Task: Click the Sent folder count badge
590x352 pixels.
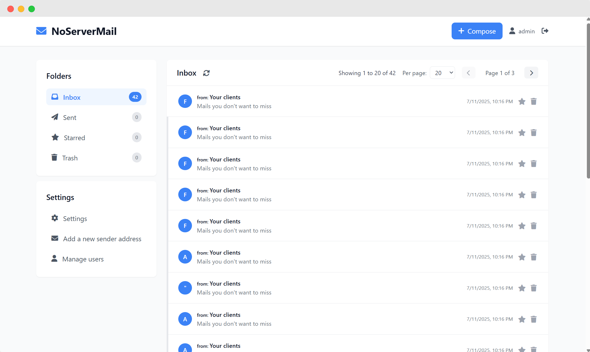Action: point(137,117)
